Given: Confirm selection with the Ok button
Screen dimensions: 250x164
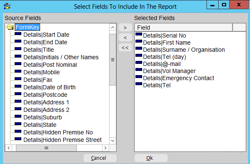Looking at the screenshot, I should 151,158.
